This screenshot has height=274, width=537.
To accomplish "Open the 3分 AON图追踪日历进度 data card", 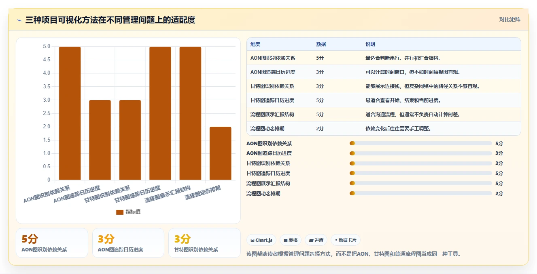I will coord(128,243).
